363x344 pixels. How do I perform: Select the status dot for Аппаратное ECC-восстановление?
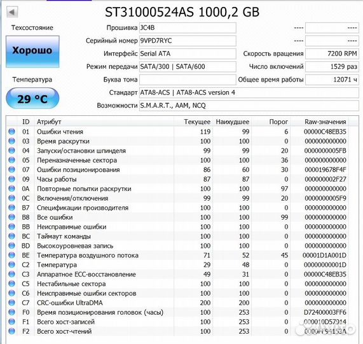click(11, 274)
